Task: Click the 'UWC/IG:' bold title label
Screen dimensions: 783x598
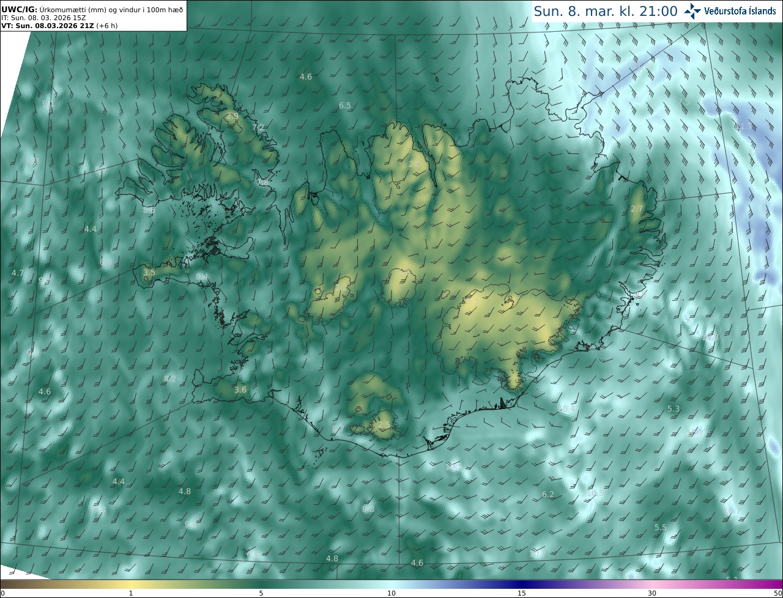Action: [20, 10]
